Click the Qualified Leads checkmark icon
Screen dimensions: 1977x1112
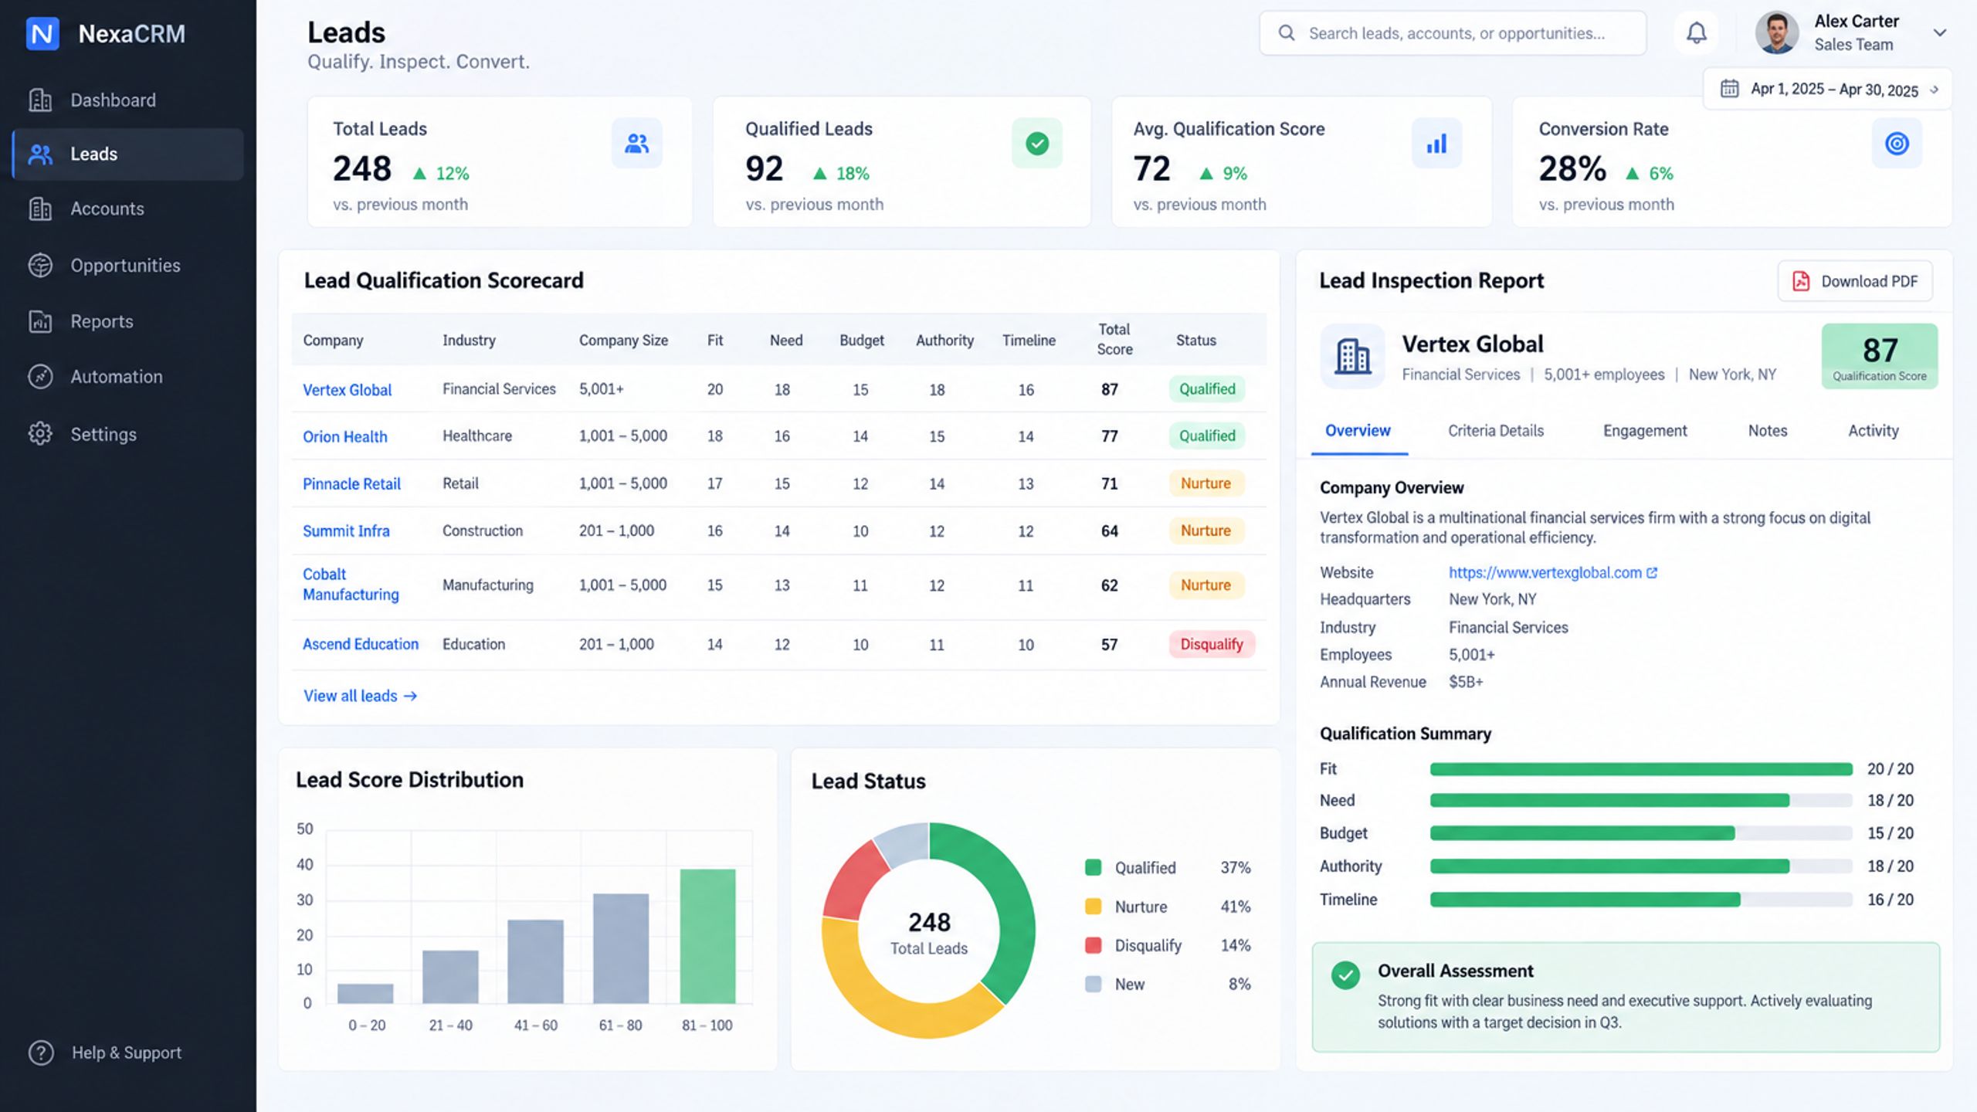[1037, 144]
